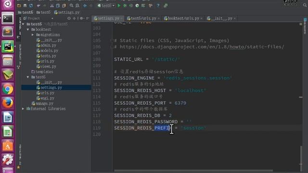Click the last toolbar icon after Help
The height and width of the screenshot is (173, 308).
[x=166, y=6]
